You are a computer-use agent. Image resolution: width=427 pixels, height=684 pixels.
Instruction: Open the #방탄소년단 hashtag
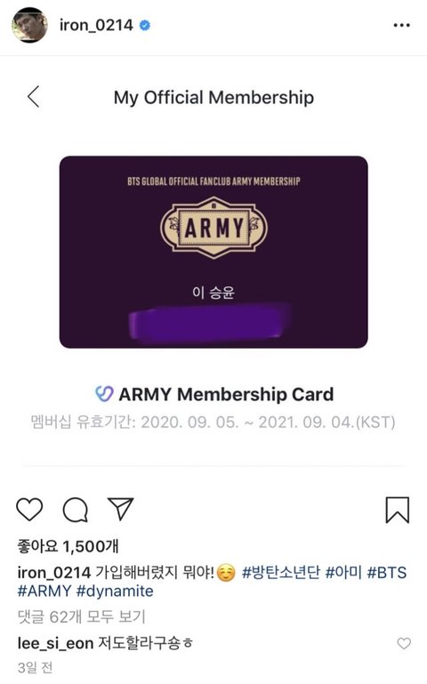tap(281, 572)
